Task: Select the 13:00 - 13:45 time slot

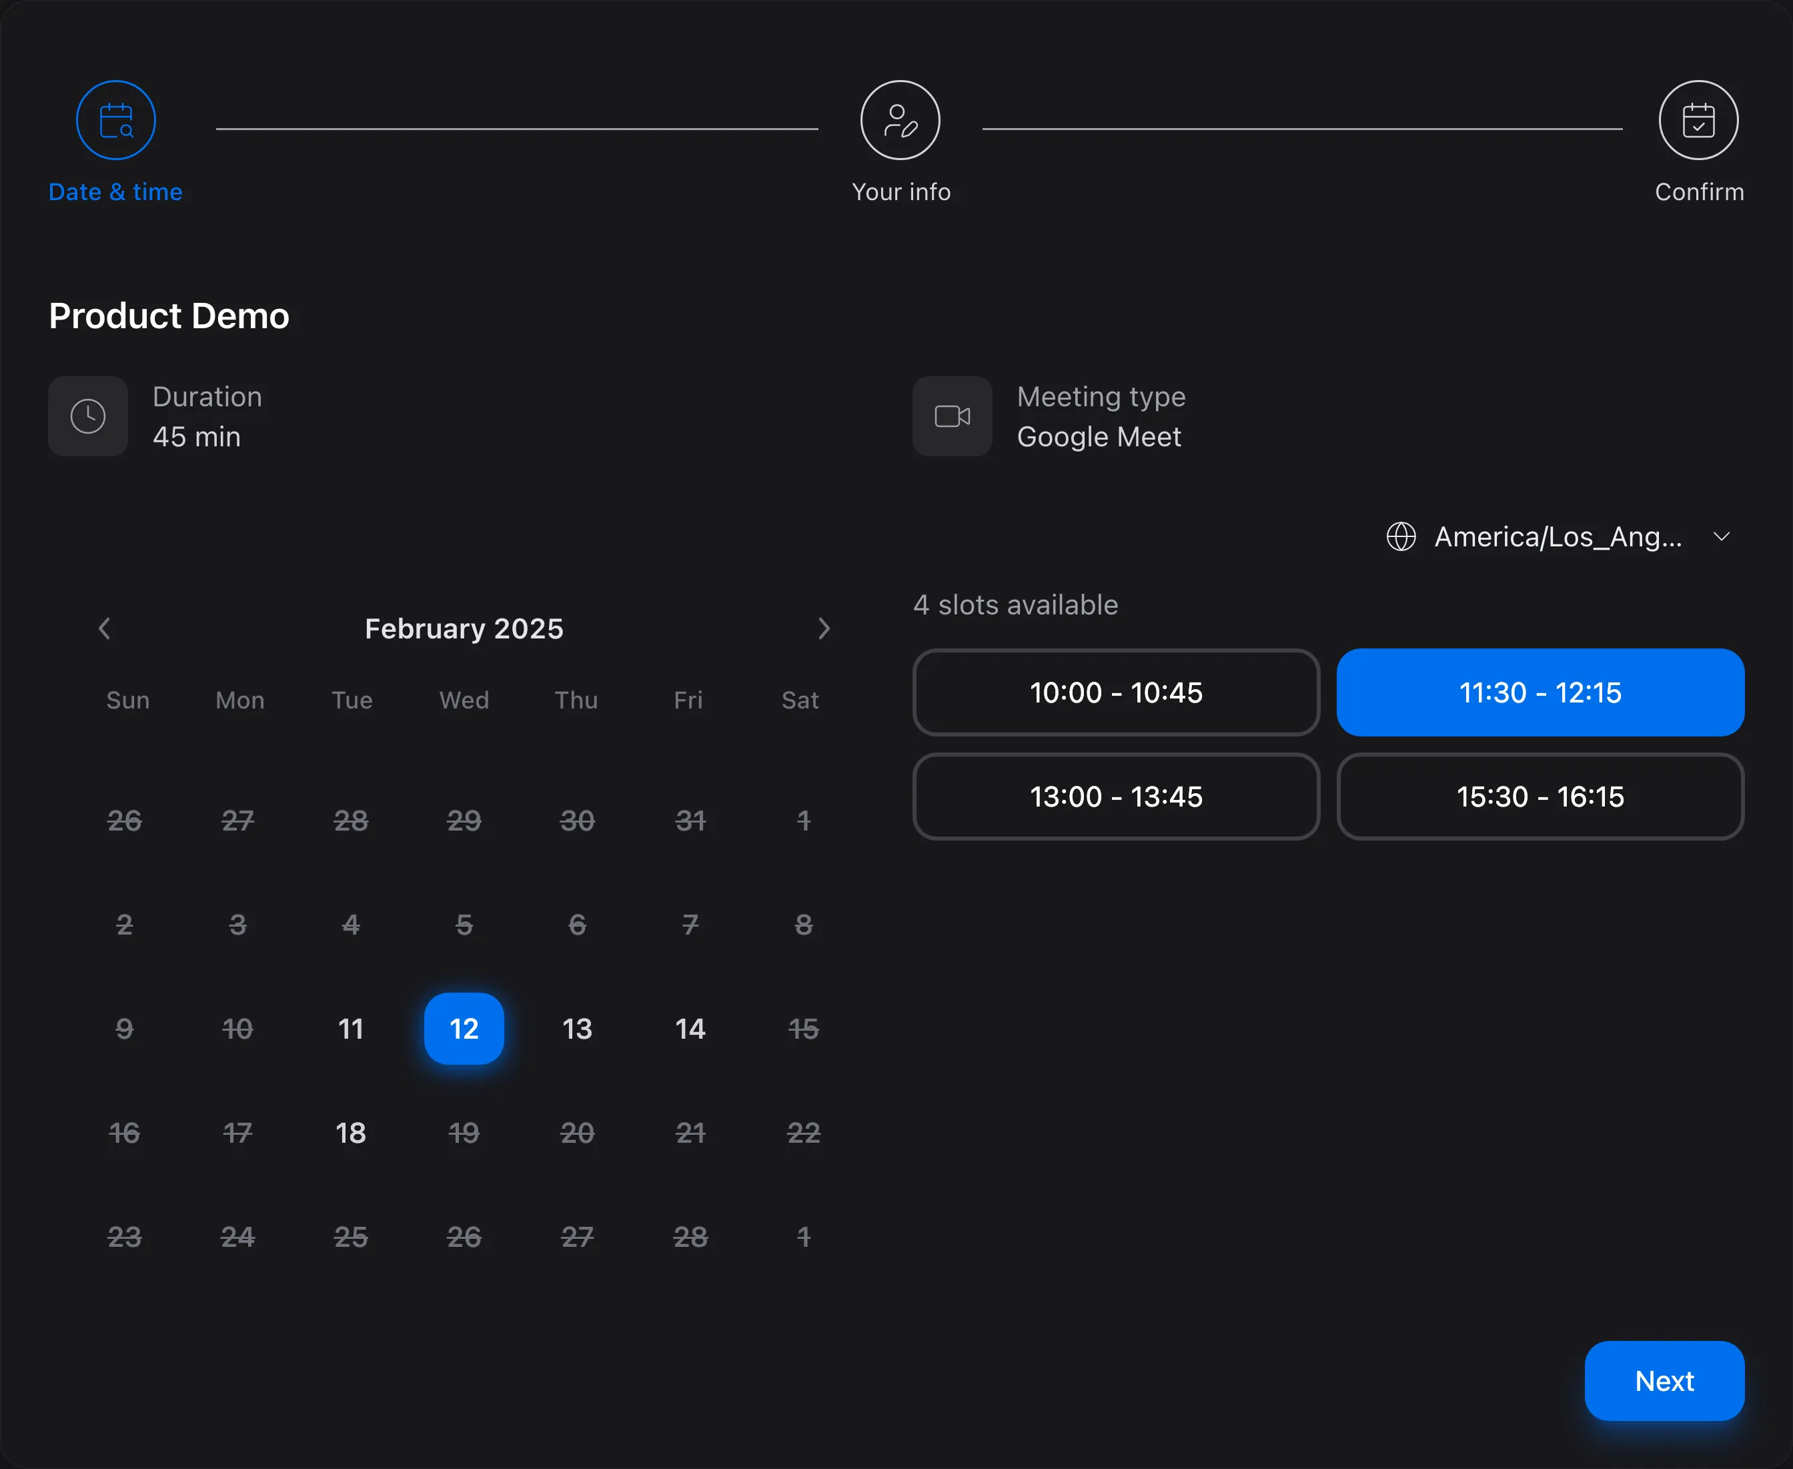Action: (x=1115, y=797)
